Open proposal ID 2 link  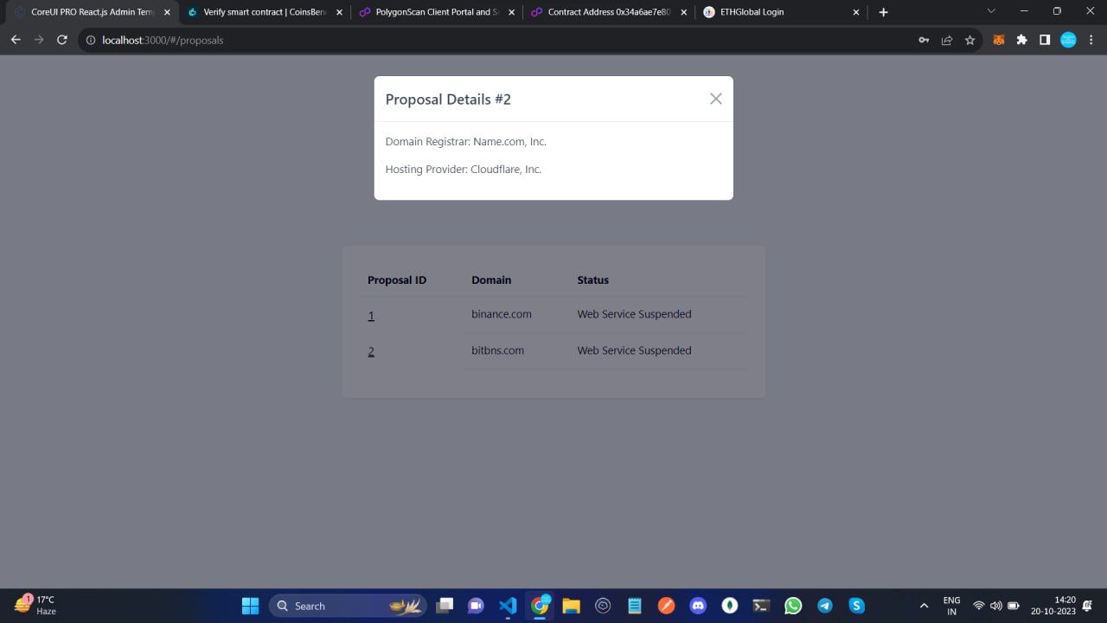pos(371,351)
